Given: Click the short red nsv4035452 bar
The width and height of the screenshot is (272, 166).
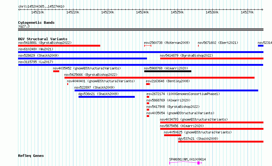Looking at the screenshot, I should click(56, 71).
